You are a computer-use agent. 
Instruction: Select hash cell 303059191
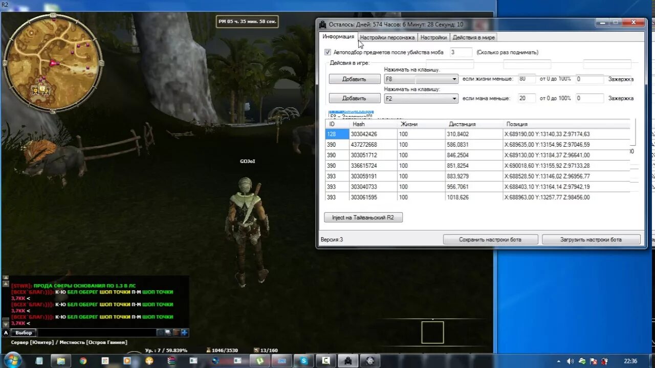point(373,176)
